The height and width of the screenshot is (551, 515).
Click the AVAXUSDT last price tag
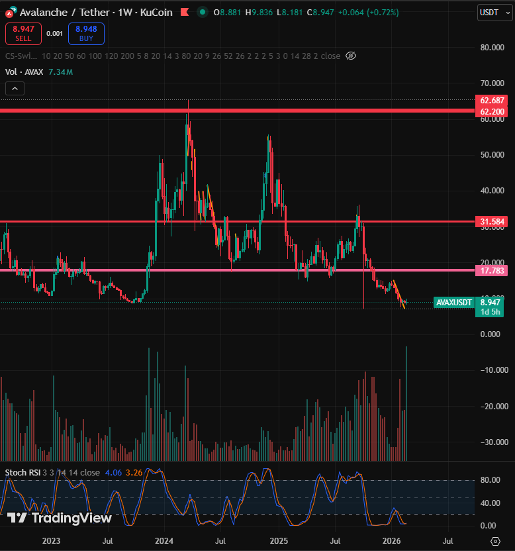pos(454,303)
